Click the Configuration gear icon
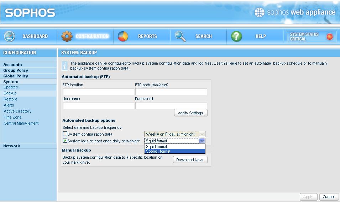This screenshot has width=340, height=202. (x=67, y=36)
